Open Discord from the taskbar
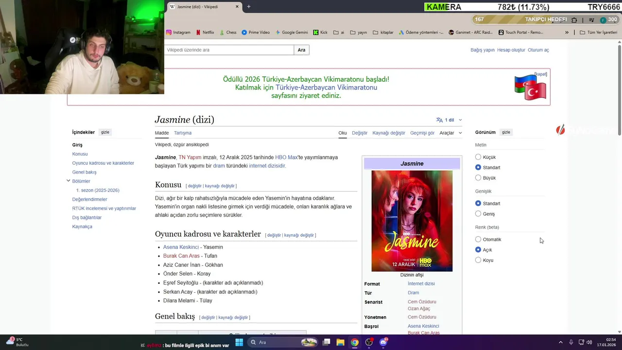 tap(383, 342)
